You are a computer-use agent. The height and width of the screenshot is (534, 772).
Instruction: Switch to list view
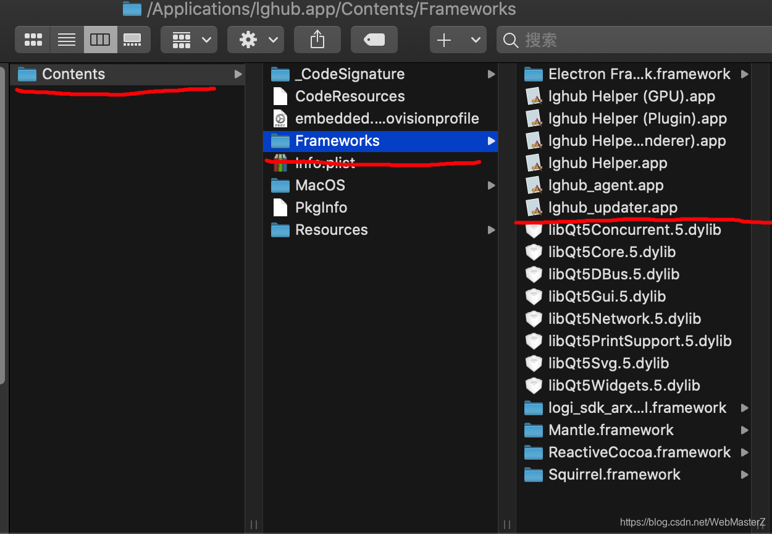coord(67,40)
